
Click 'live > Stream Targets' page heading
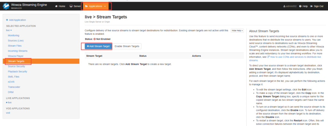click(106, 17)
